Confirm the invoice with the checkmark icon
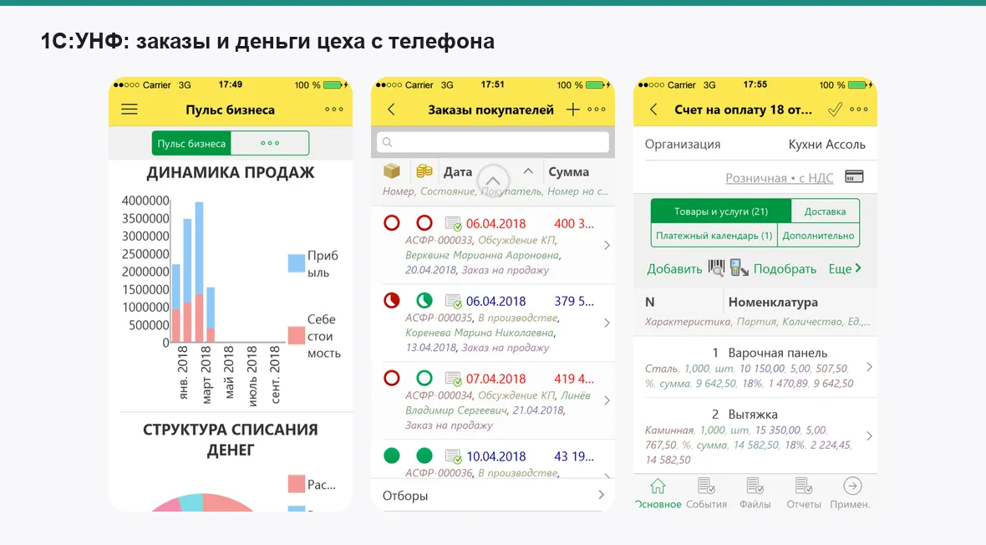 coord(835,110)
